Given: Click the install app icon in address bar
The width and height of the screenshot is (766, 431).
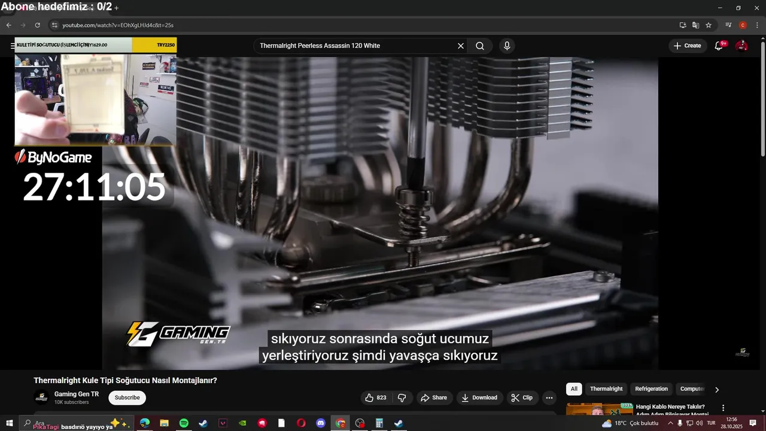Looking at the screenshot, I should (x=683, y=25).
